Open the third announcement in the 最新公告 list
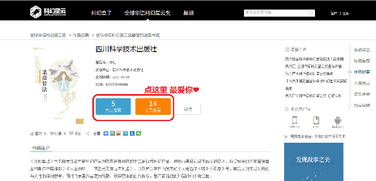The image size is (376, 181). [x=309, y=74]
